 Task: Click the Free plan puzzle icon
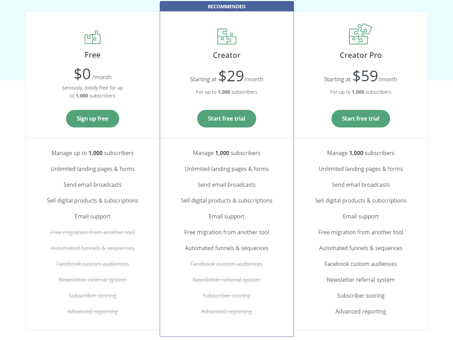point(93,37)
